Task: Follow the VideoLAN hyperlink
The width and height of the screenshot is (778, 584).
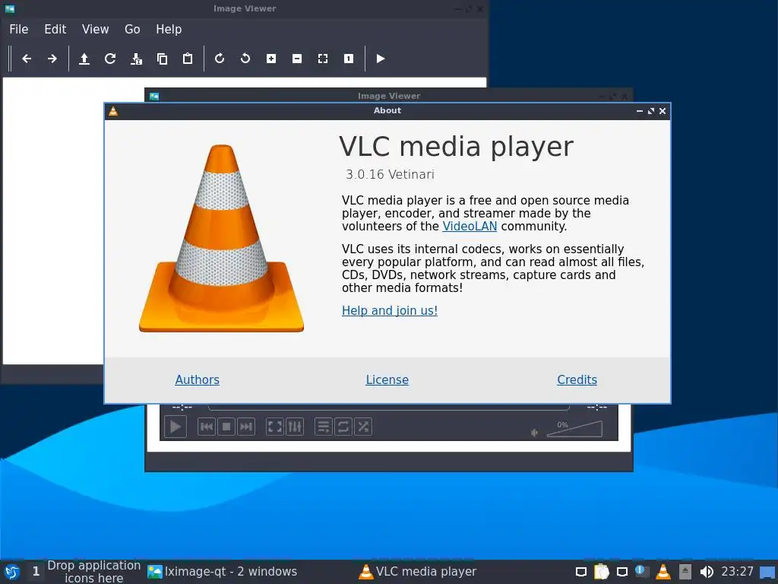Action: (x=470, y=227)
